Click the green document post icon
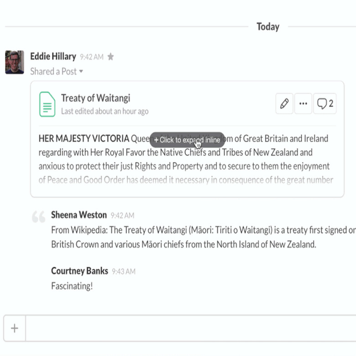356x356 pixels. point(47,104)
